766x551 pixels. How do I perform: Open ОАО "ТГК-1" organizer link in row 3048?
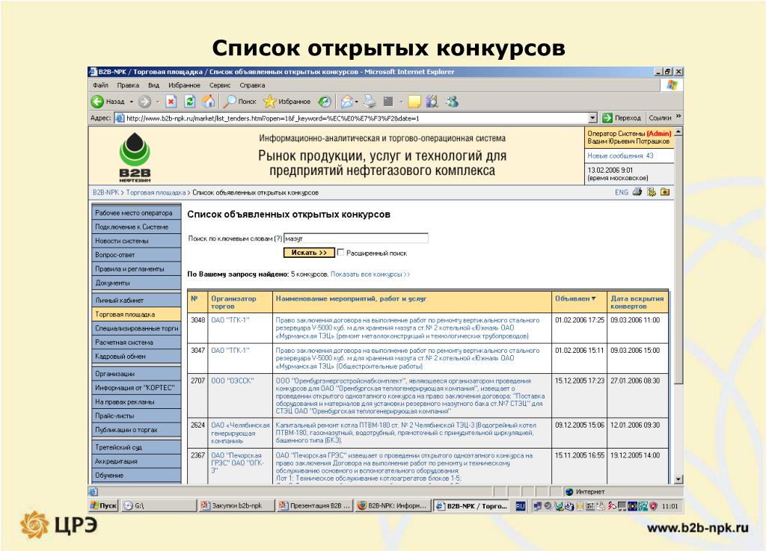point(230,320)
